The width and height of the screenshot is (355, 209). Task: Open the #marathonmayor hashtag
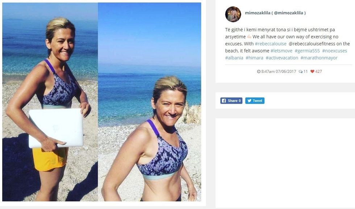coord(319,58)
